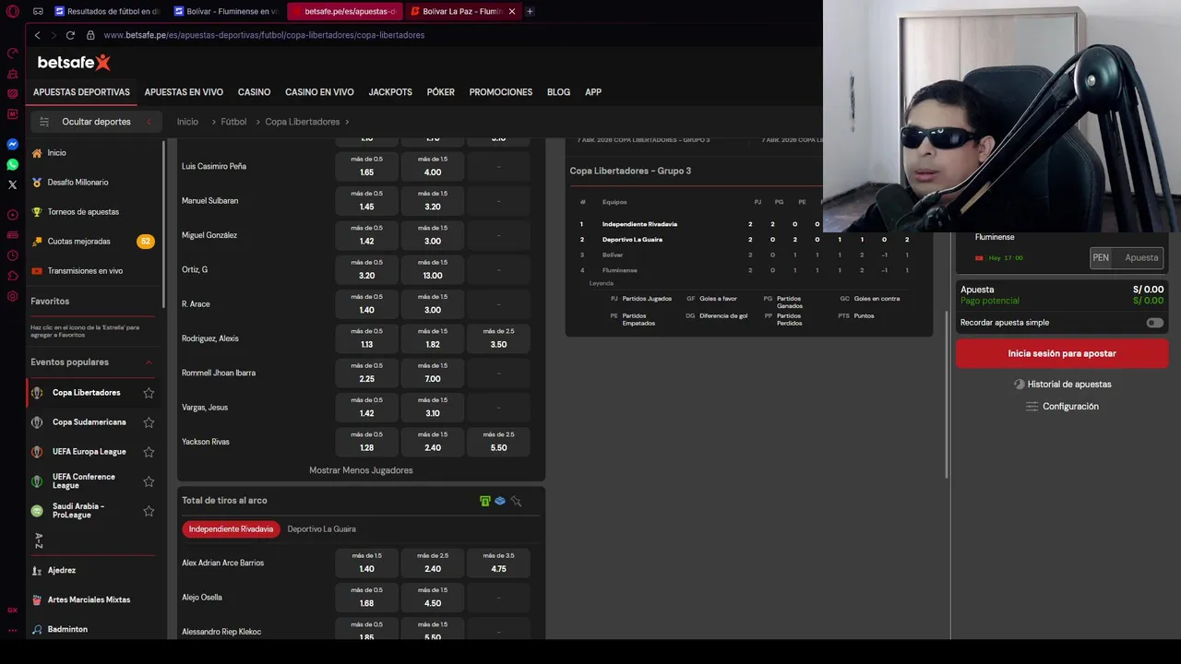1181x664 pixels.
Task: Favorite UEFA Europa League with star
Action: 149,452
